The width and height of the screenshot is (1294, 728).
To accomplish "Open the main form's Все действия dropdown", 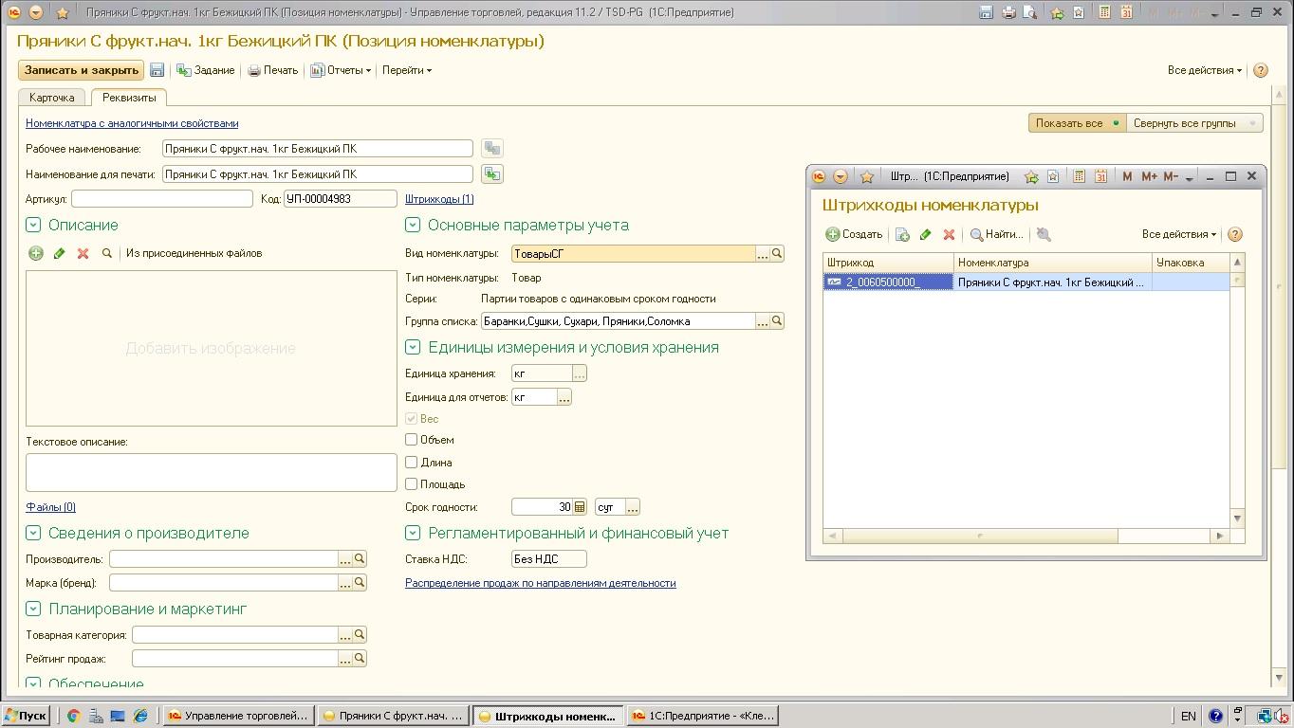I will (1204, 70).
